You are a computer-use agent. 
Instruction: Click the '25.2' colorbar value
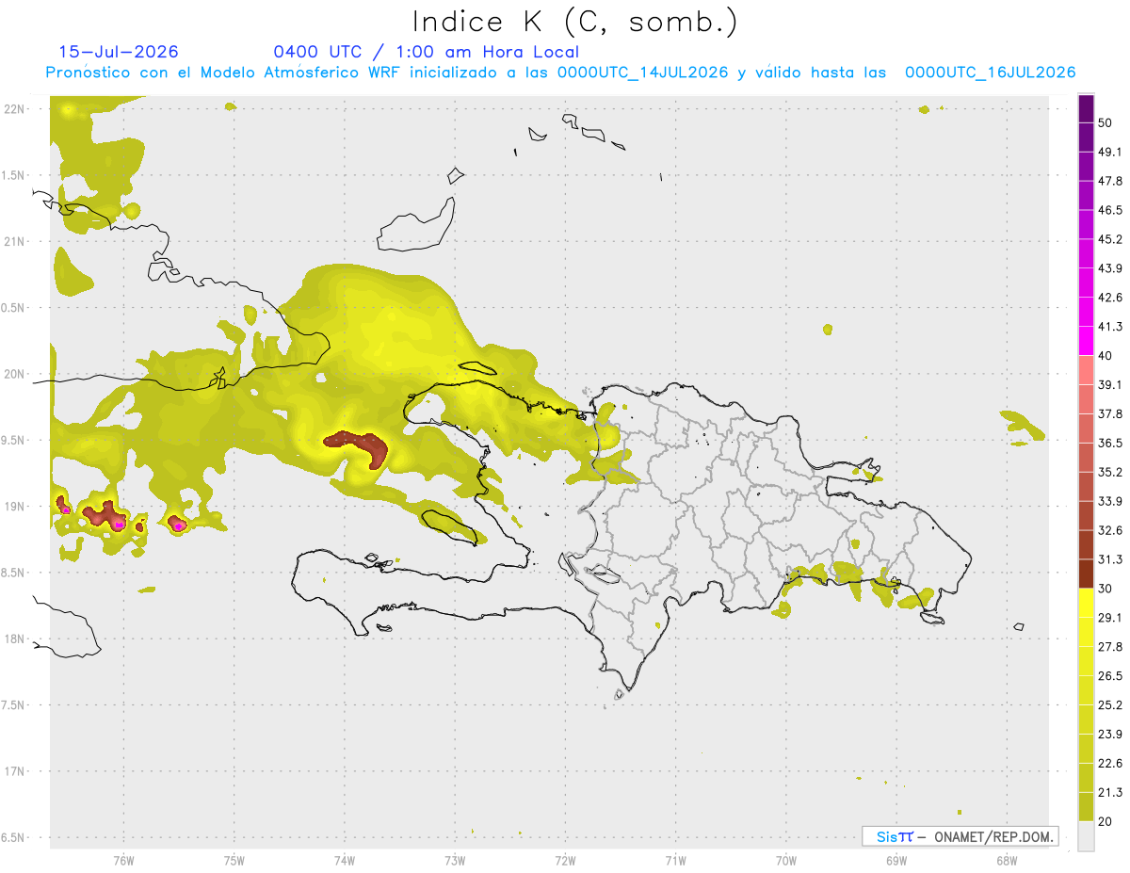tap(1110, 704)
